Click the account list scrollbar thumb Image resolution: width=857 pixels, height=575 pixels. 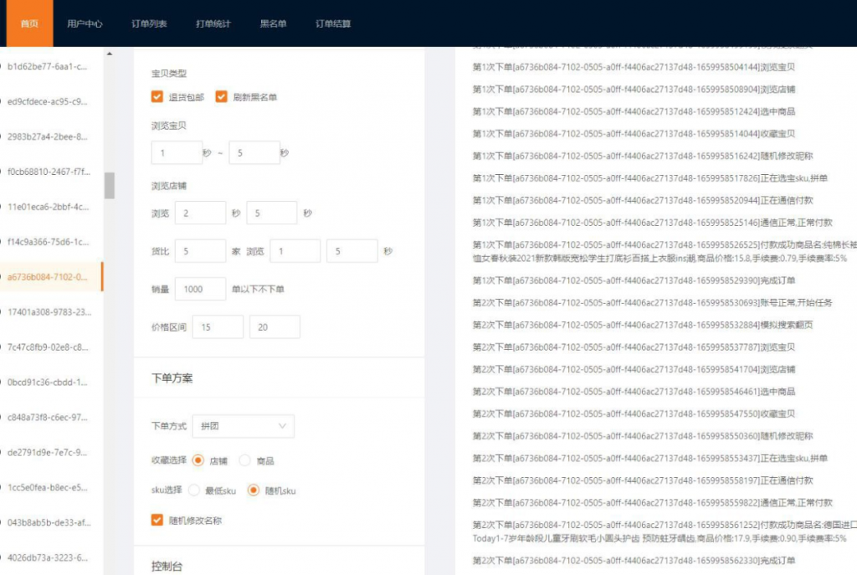tap(109, 185)
